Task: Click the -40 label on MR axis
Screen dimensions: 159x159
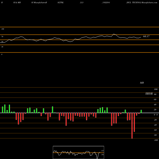Action: tap(155, 125)
